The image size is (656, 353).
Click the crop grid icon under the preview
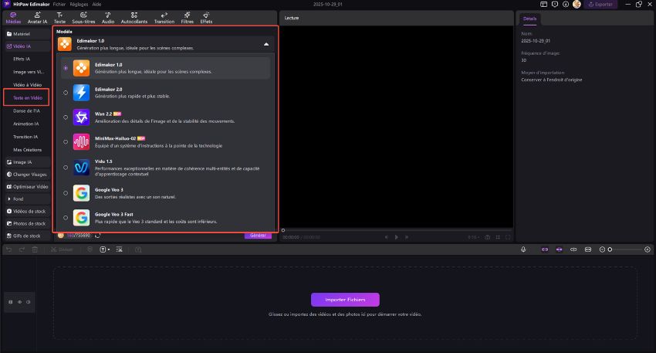498,237
